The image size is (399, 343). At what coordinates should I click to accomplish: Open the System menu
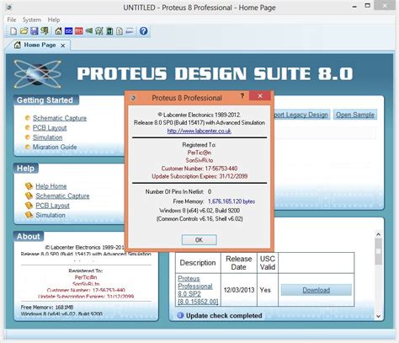(x=32, y=19)
